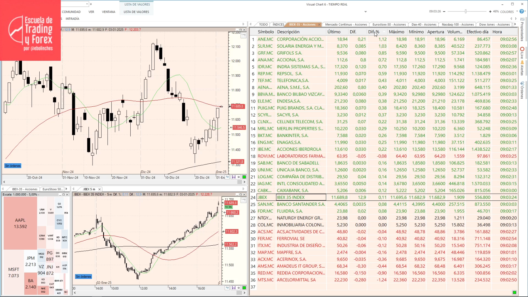Image resolution: width=528 pixels, height=297 pixels.
Task: Adjust the zoom slider at top right
Action: 465,11
